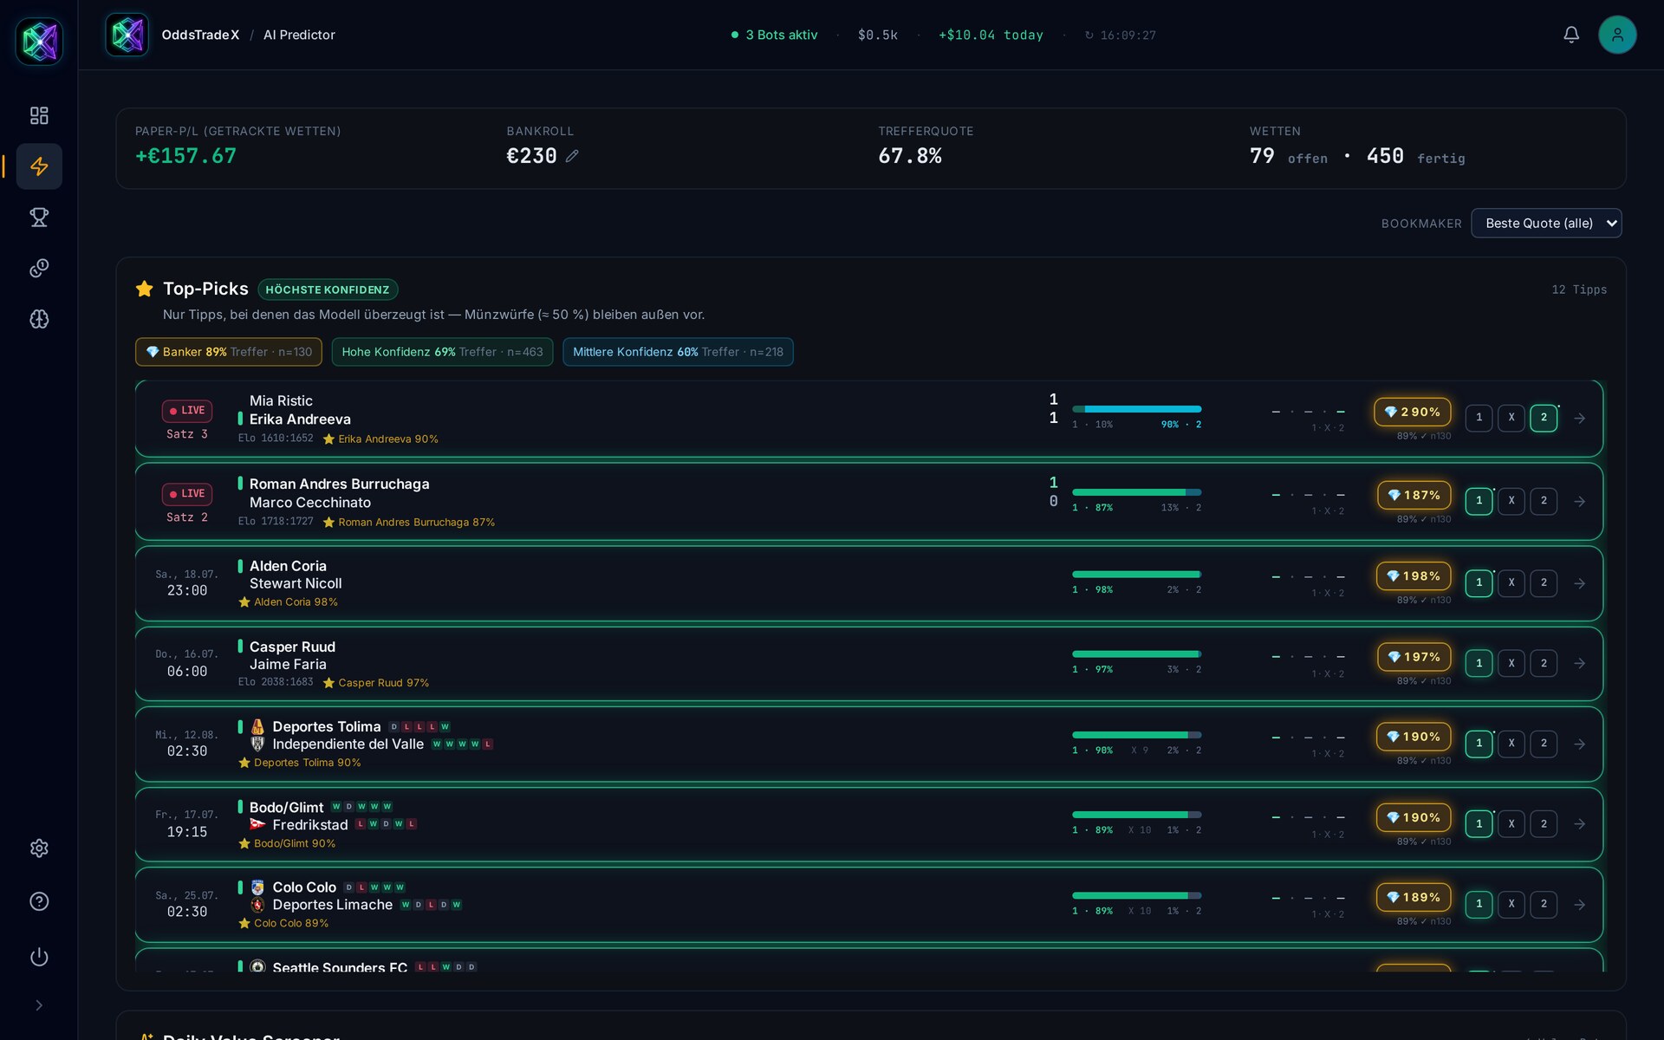This screenshot has height=1040, width=1664.
Task: Select outcome X for Burruchaga match
Action: click(x=1511, y=501)
